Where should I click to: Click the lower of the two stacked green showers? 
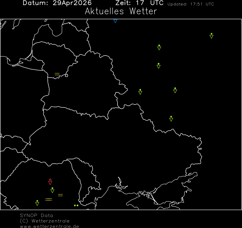tap(158, 66)
